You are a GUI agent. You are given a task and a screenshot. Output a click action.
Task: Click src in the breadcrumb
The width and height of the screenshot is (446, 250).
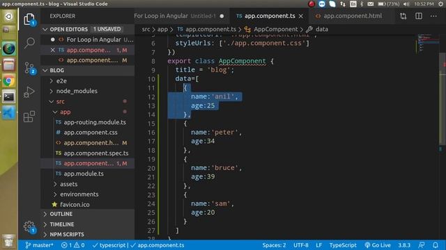[146, 29]
